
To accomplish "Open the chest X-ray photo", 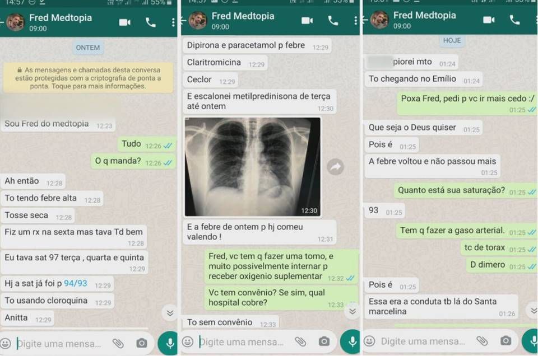I will click(253, 167).
